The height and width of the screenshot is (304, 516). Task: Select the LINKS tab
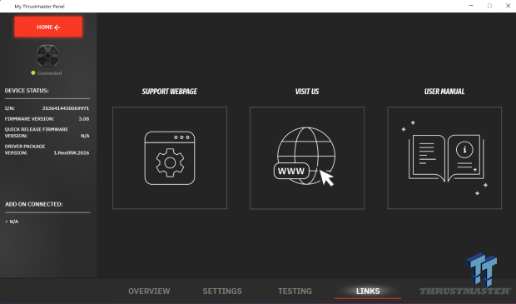click(368, 292)
